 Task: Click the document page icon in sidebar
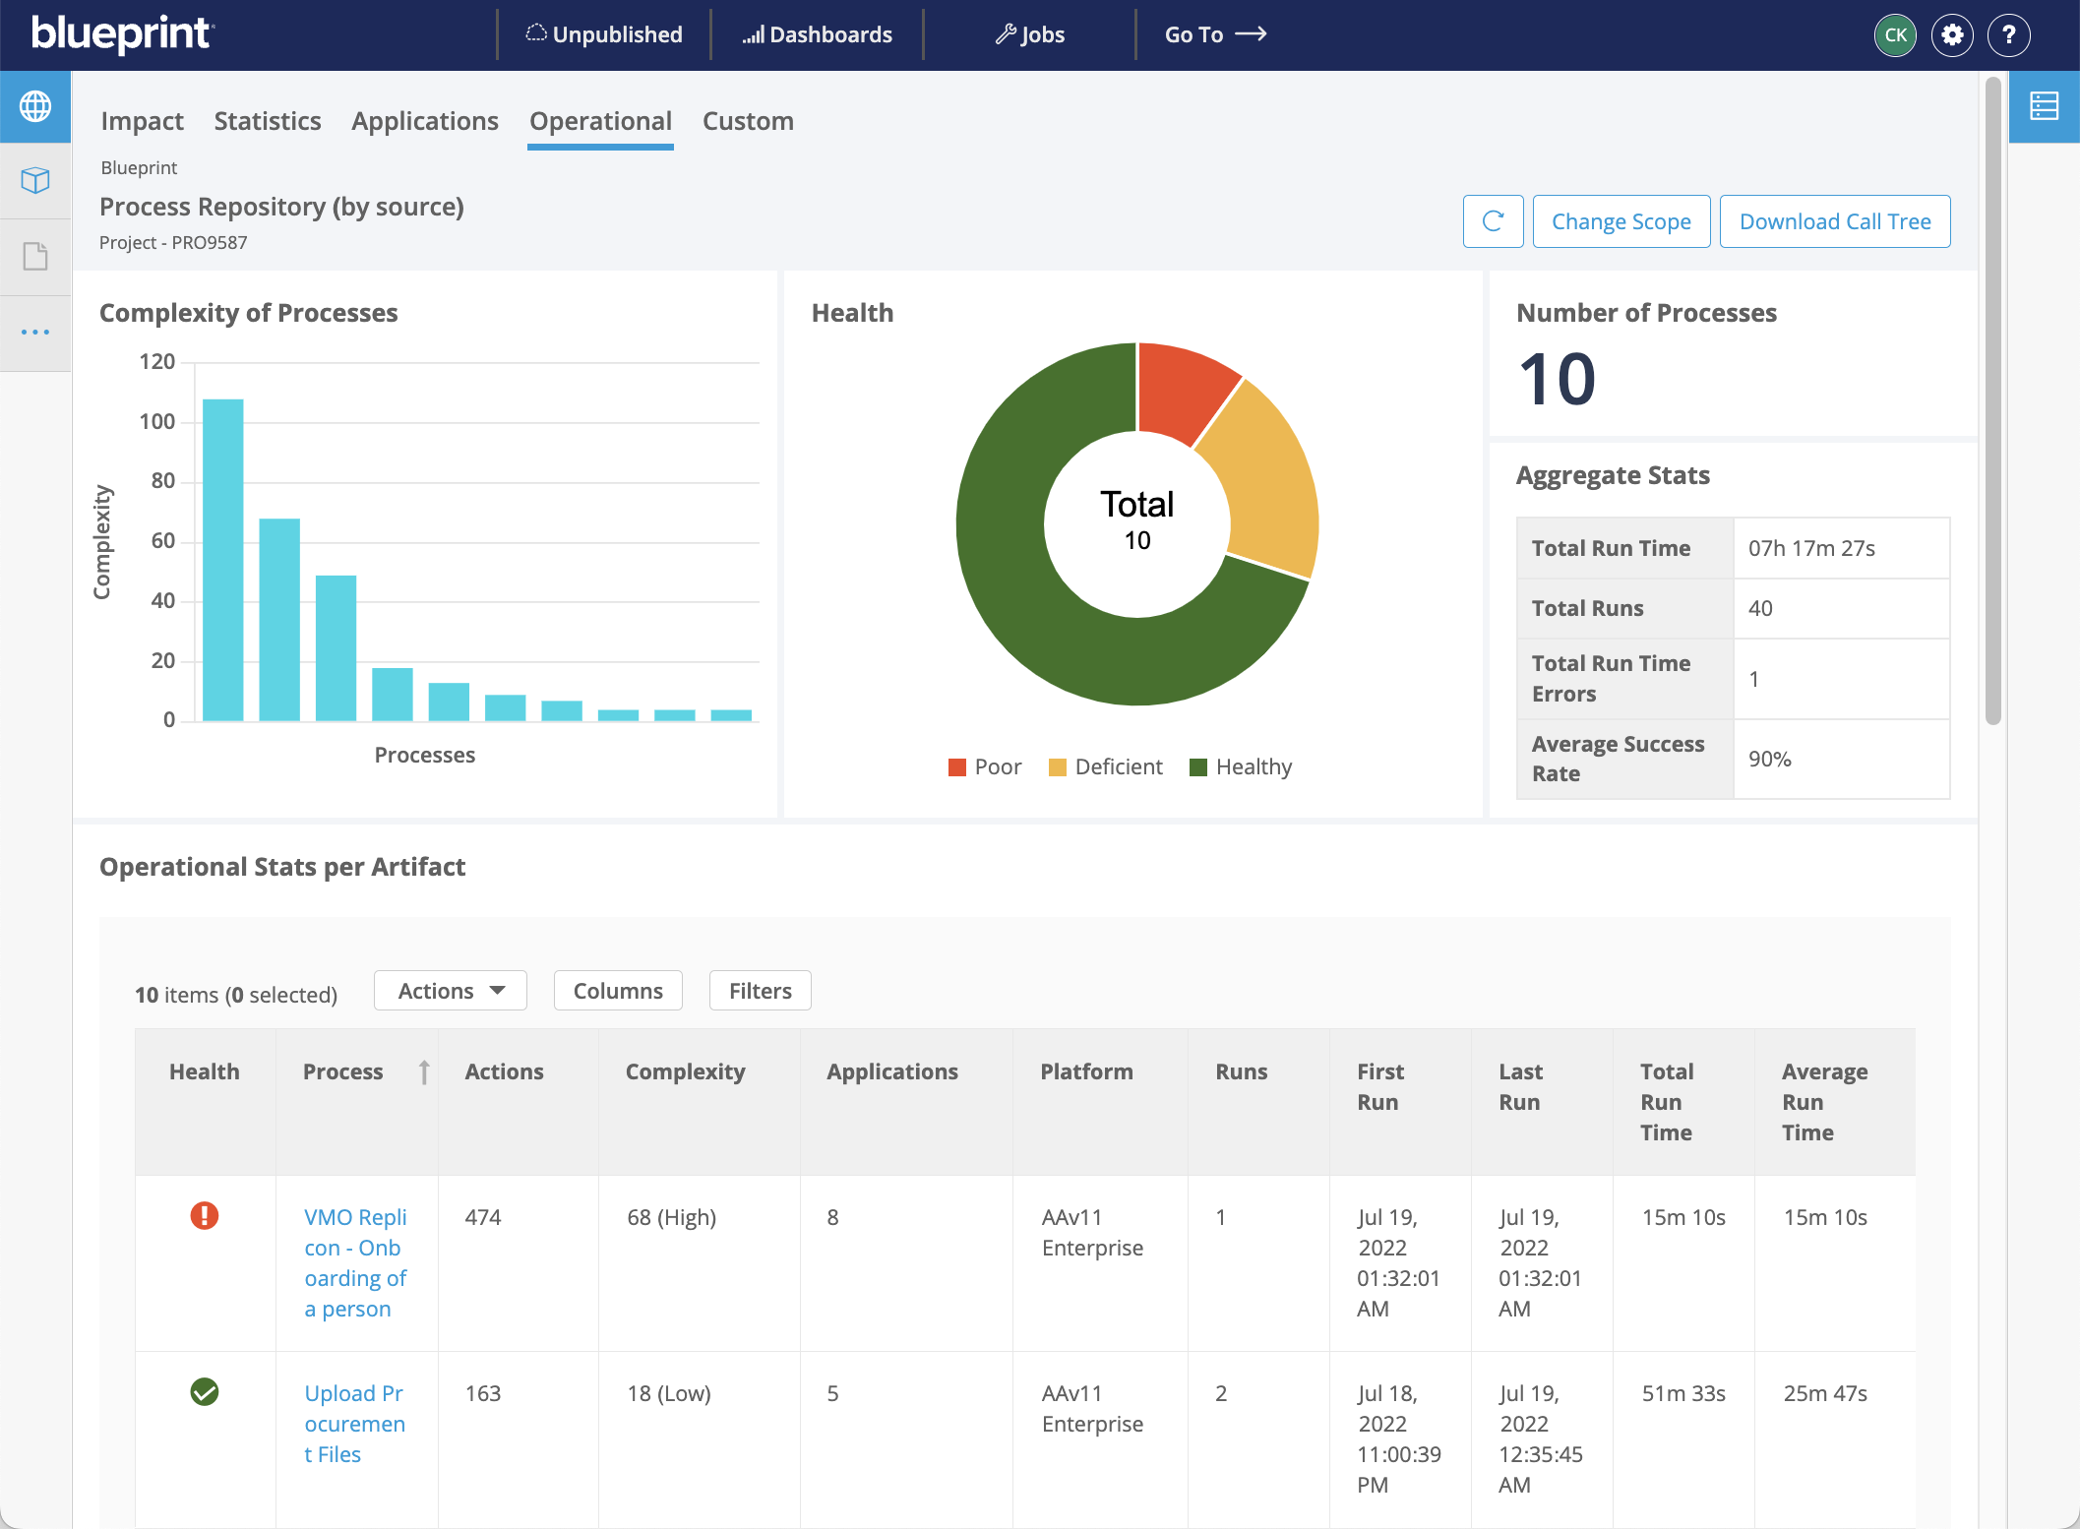(x=35, y=257)
